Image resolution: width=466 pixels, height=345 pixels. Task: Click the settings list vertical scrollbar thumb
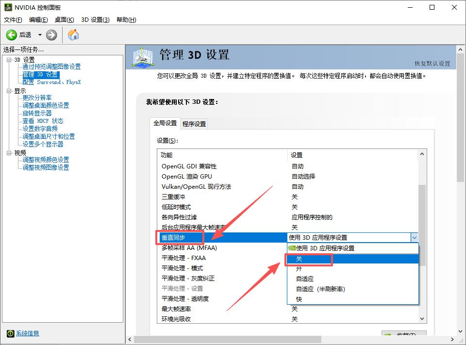click(x=422, y=225)
